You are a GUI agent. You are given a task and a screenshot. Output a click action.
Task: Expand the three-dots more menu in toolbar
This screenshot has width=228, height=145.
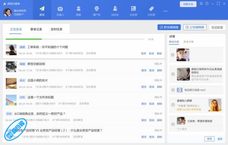(165, 11)
